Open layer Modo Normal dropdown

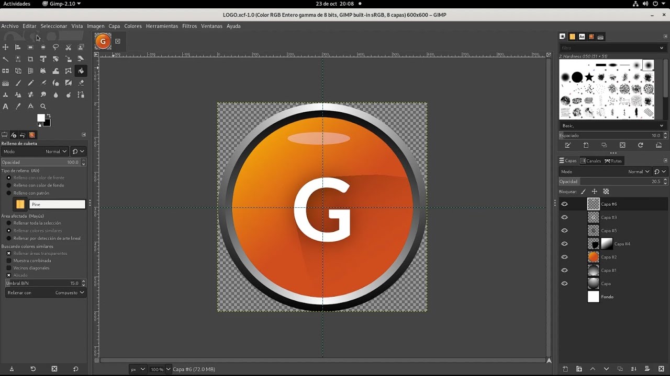[x=605, y=171]
